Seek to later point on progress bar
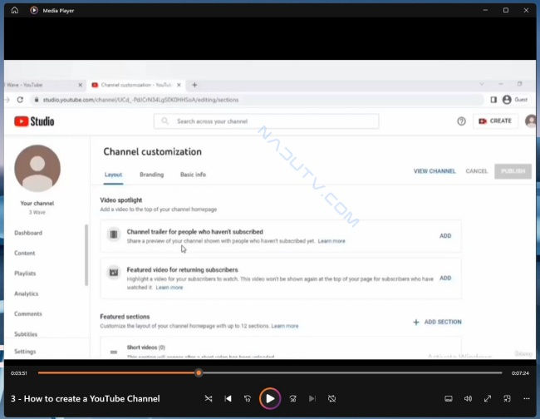The image size is (540, 419). pos(351,372)
